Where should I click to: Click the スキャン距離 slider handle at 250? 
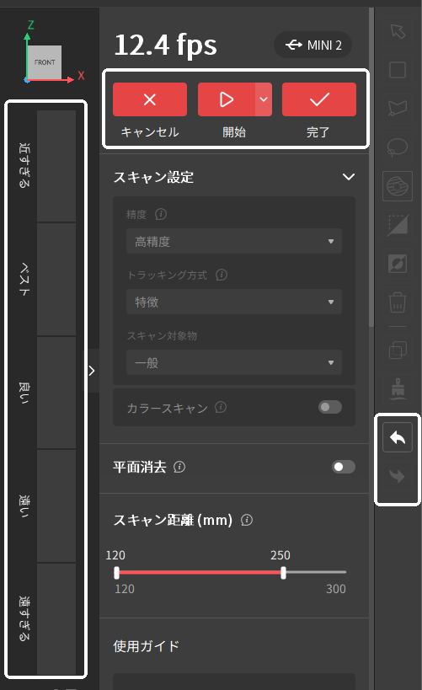(283, 573)
